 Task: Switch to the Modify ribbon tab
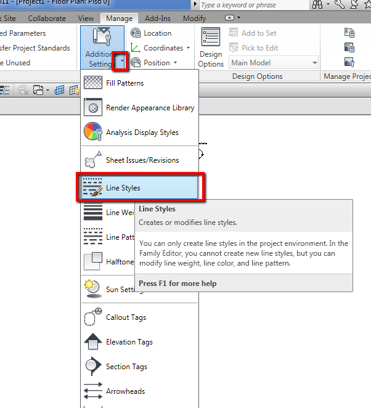(194, 18)
